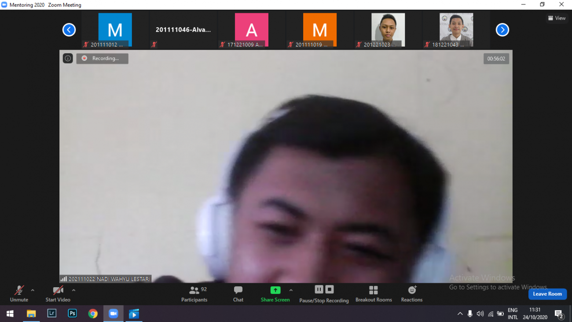The height and width of the screenshot is (322, 572).
Task: Unmute the microphone
Action: tap(19, 294)
